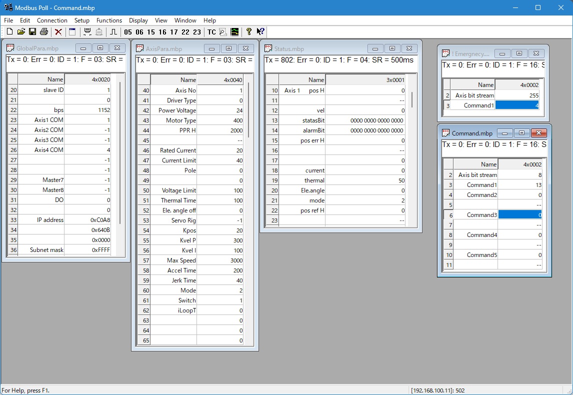Save using the floppy disk icon
This screenshot has height=395, width=573.
32,32
